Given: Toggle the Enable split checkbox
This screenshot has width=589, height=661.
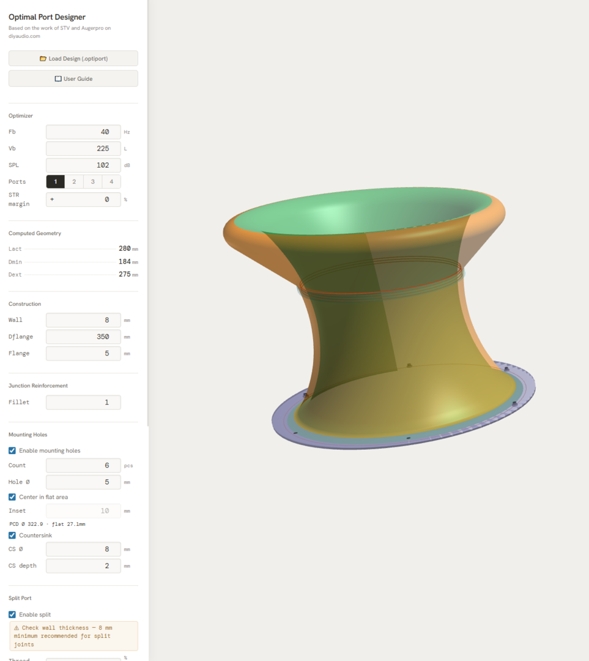Looking at the screenshot, I should [x=12, y=614].
